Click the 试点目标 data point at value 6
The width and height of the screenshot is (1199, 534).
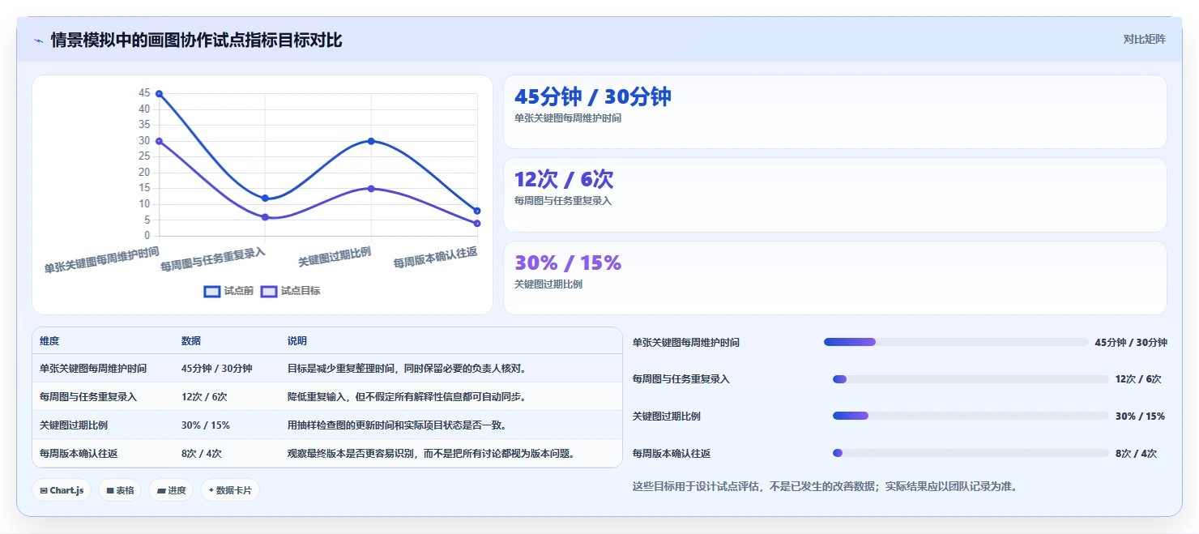tap(265, 217)
